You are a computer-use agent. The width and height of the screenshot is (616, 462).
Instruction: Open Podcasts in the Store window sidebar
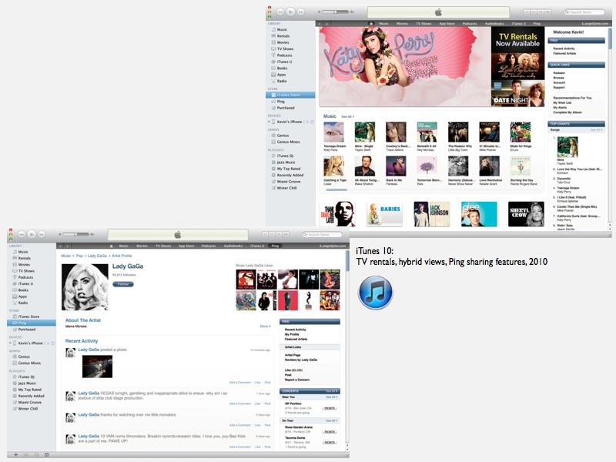pos(284,55)
